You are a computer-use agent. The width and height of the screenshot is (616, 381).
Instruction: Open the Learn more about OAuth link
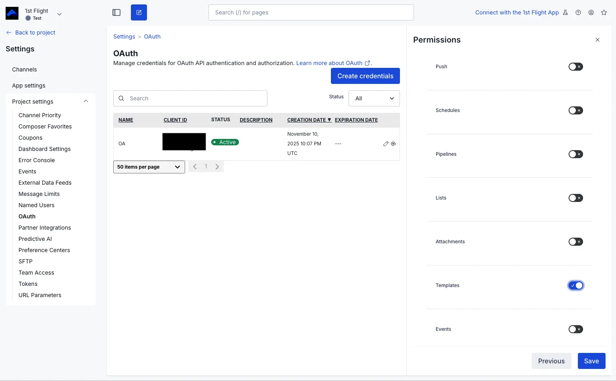(330, 63)
